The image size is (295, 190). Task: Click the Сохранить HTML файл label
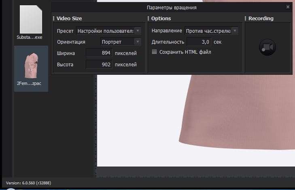click(185, 52)
